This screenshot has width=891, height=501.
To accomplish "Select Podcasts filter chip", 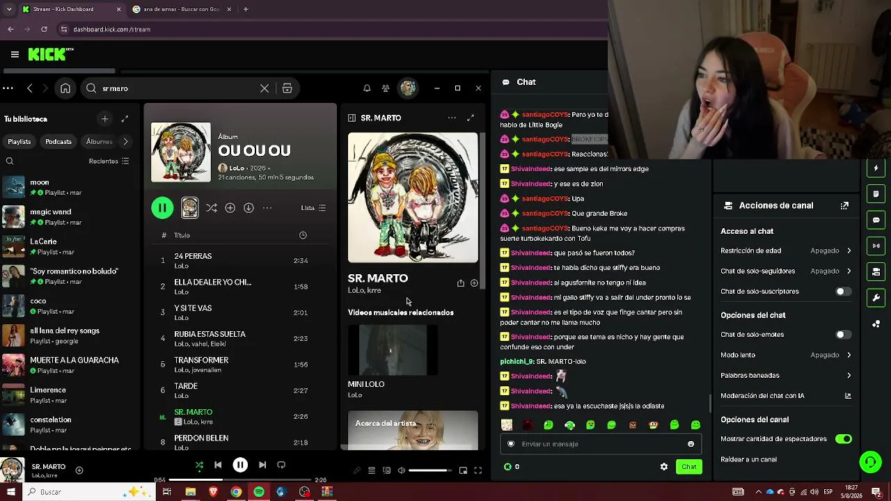I will pyautogui.click(x=58, y=142).
